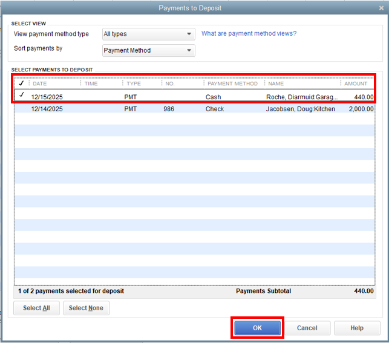Open the Sort payments by dropdown
Screen dimensions: 389x343
click(x=149, y=50)
